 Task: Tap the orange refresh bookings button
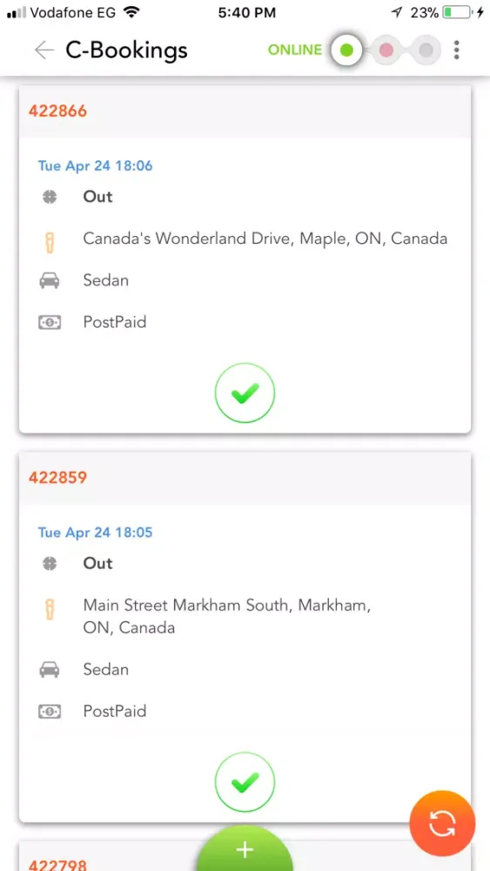[x=442, y=823]
